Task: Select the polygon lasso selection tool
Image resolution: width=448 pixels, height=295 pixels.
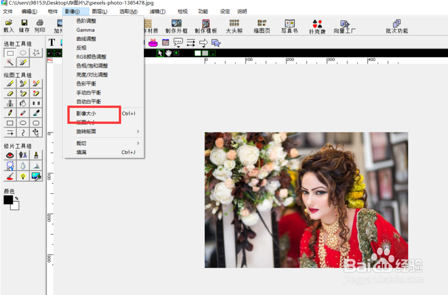Action: coord(36,53)
